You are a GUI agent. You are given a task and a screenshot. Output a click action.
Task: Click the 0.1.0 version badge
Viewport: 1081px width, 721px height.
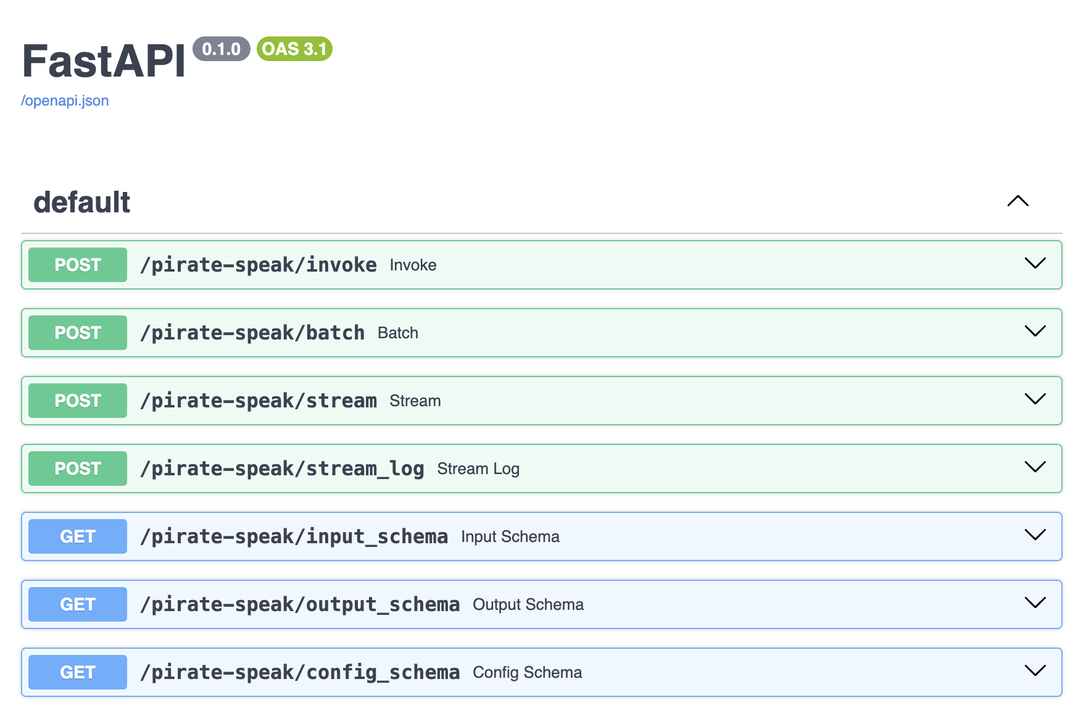coord(222,49)
